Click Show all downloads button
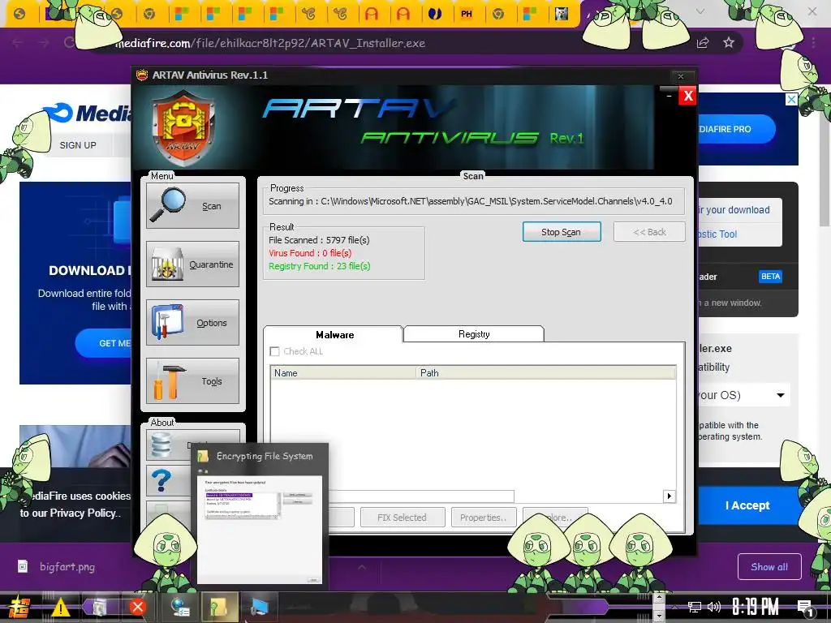 pyautogui.click(x=769, y=567)
